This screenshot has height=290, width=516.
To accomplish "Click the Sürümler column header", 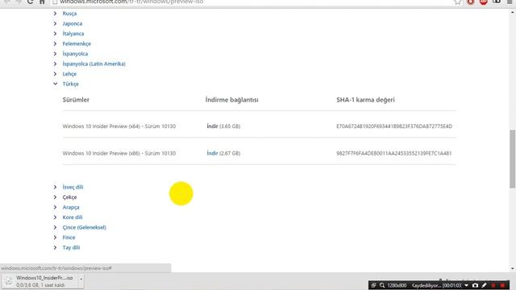I will [x=76, y=100].
